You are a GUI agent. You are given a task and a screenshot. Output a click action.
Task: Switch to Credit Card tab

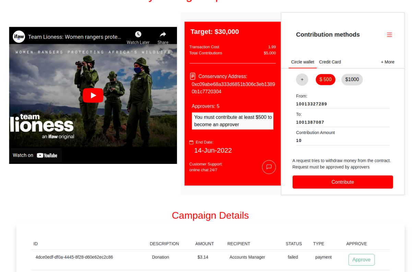(x=330, y=62)
